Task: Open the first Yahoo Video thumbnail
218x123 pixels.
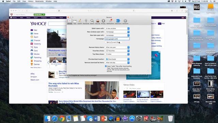Action: tap(129, 94)
